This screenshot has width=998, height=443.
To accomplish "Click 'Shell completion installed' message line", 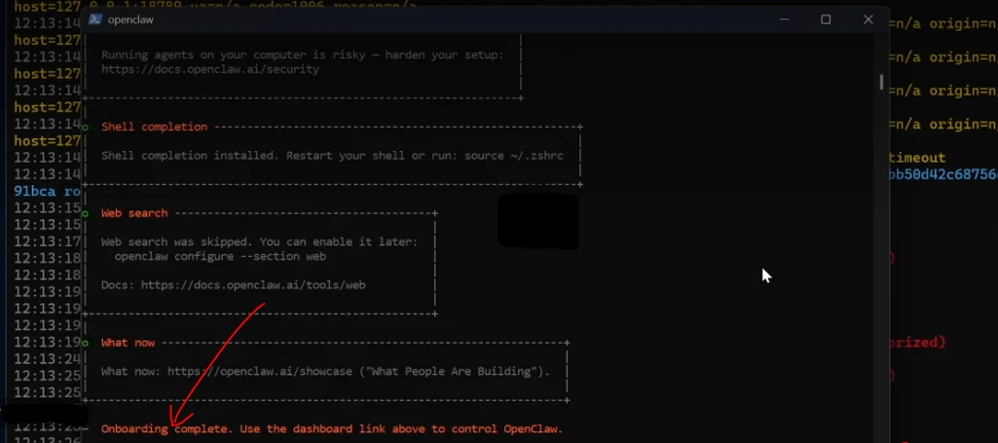I will pos(332,156).
